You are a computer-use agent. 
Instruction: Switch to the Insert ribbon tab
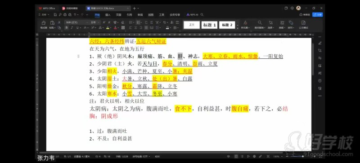point(108,15)
